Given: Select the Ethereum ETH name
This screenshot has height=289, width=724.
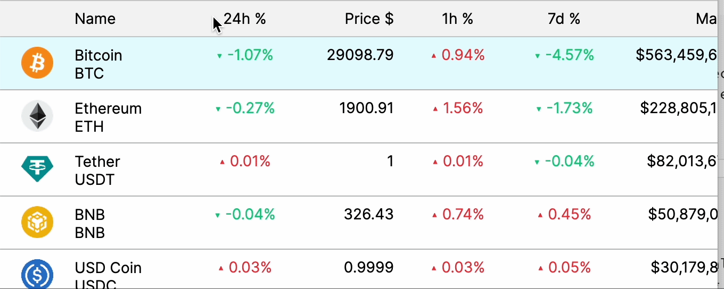Looking at the screenshot, I should (x=108, y=117).
